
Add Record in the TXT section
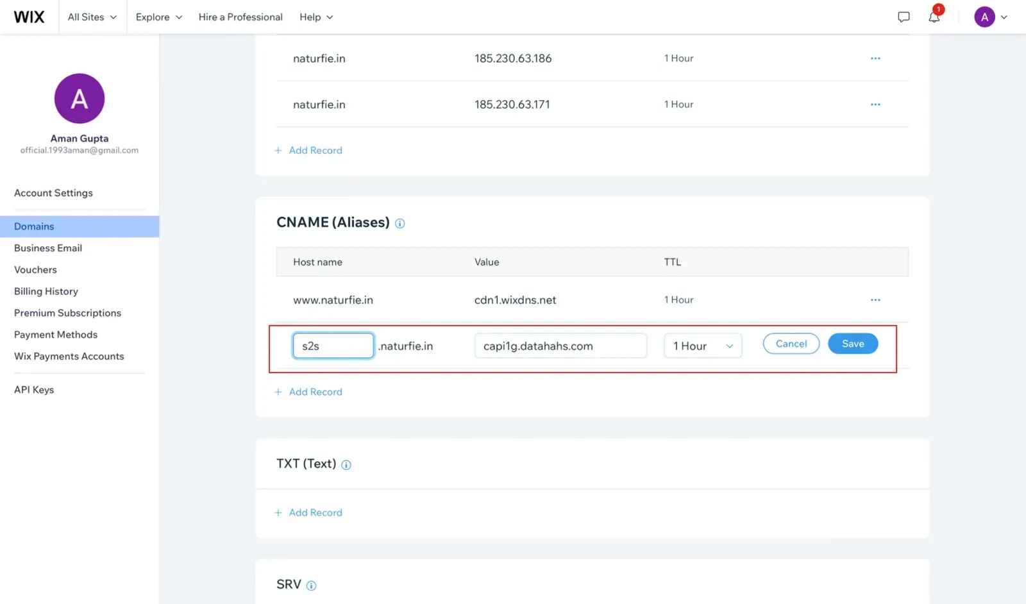308,512
